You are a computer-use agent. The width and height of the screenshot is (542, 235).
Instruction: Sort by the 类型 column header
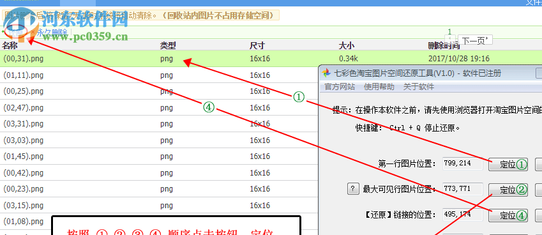(168, 45)
